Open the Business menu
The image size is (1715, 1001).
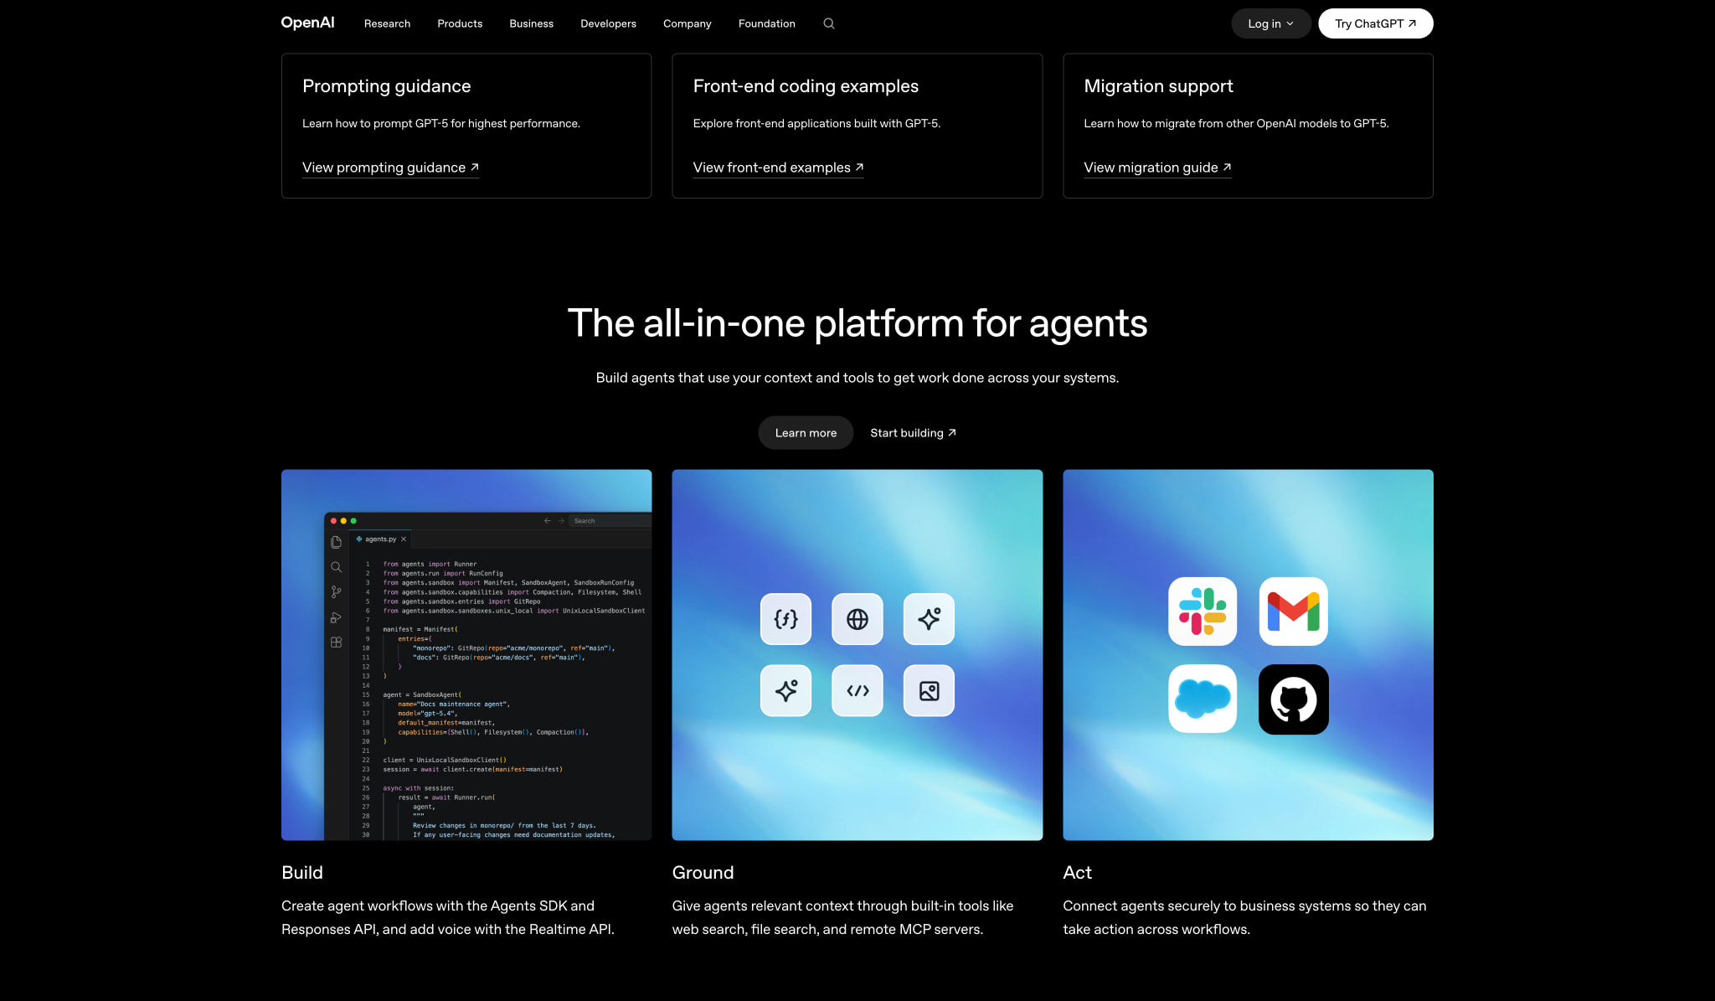tap(531, 23)
